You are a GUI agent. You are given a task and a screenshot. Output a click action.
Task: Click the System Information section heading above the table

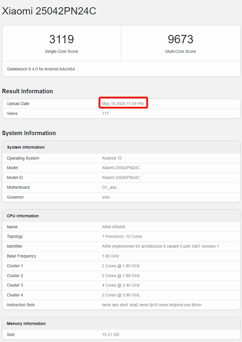point(29,133)
